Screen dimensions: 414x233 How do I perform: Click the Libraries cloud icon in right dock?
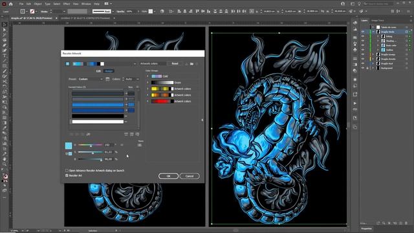(355, 23)
